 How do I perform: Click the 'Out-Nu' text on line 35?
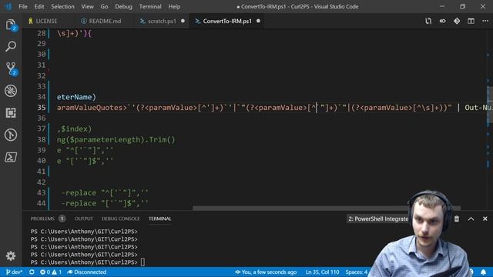[x=478, y=108]
